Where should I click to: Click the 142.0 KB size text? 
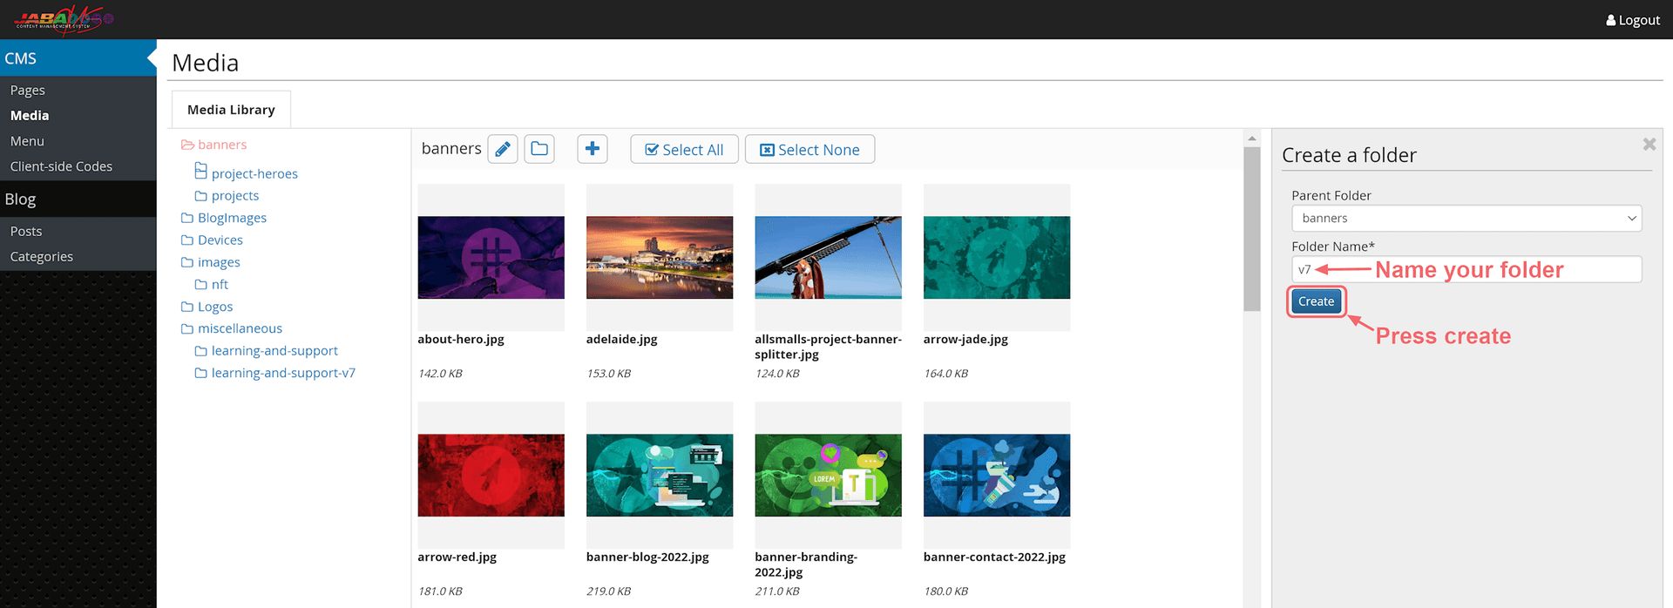[x=440, y=374]
